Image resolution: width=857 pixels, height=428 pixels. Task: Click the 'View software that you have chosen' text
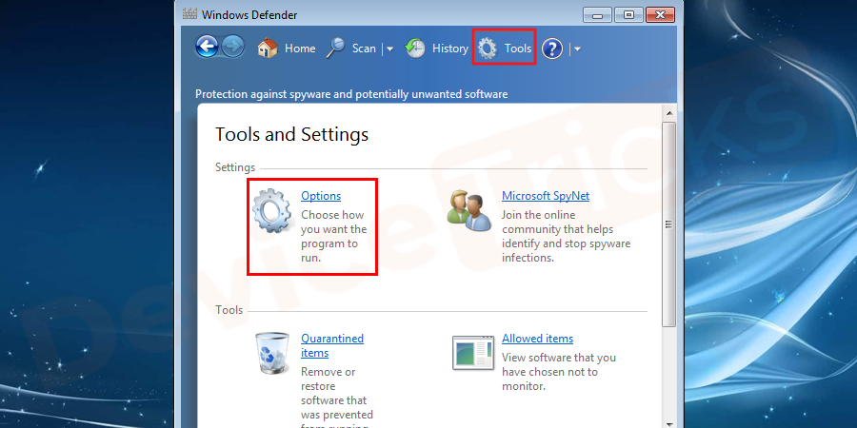(x=559, y=372)
